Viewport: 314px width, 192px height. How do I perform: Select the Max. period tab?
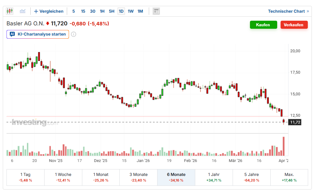click(289, 177)
